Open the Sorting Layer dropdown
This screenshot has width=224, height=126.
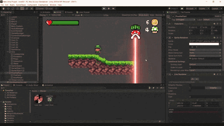pyautogui.click(x=205, y=64)
